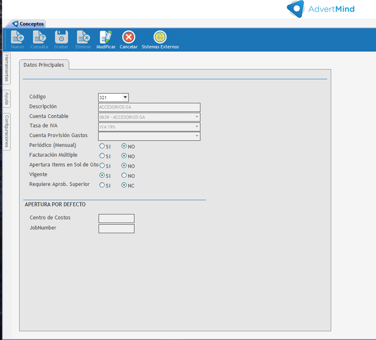Expand the Código dropdown arrow
Image resolution: width=376 pixels, height=340 pixels.
(125, 97)
